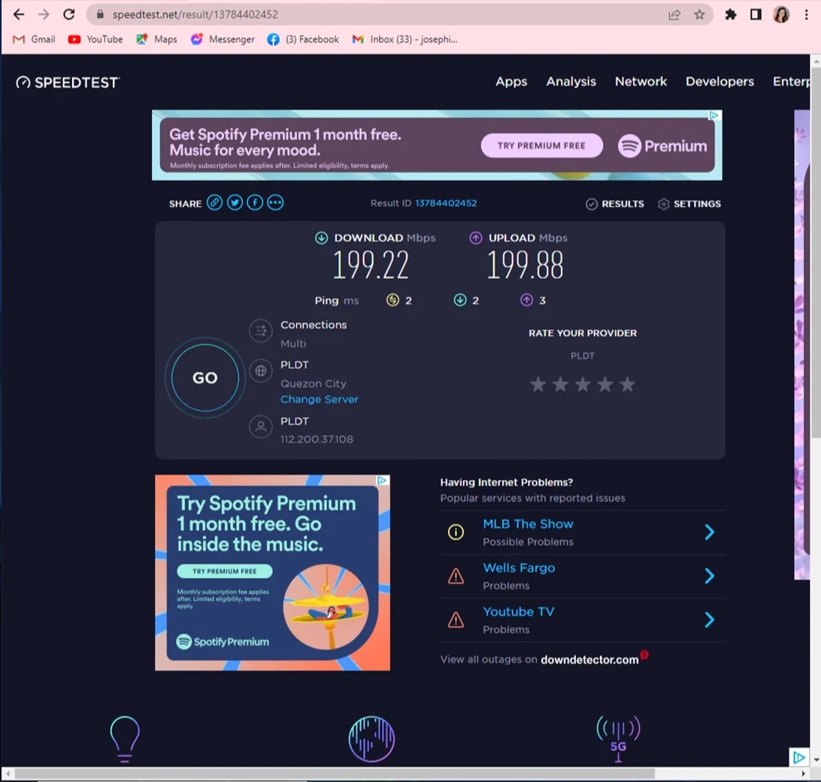Reload the page with the refresh icon
The height and width of the screenshot is (782, 821).
[x=69, y=15]
